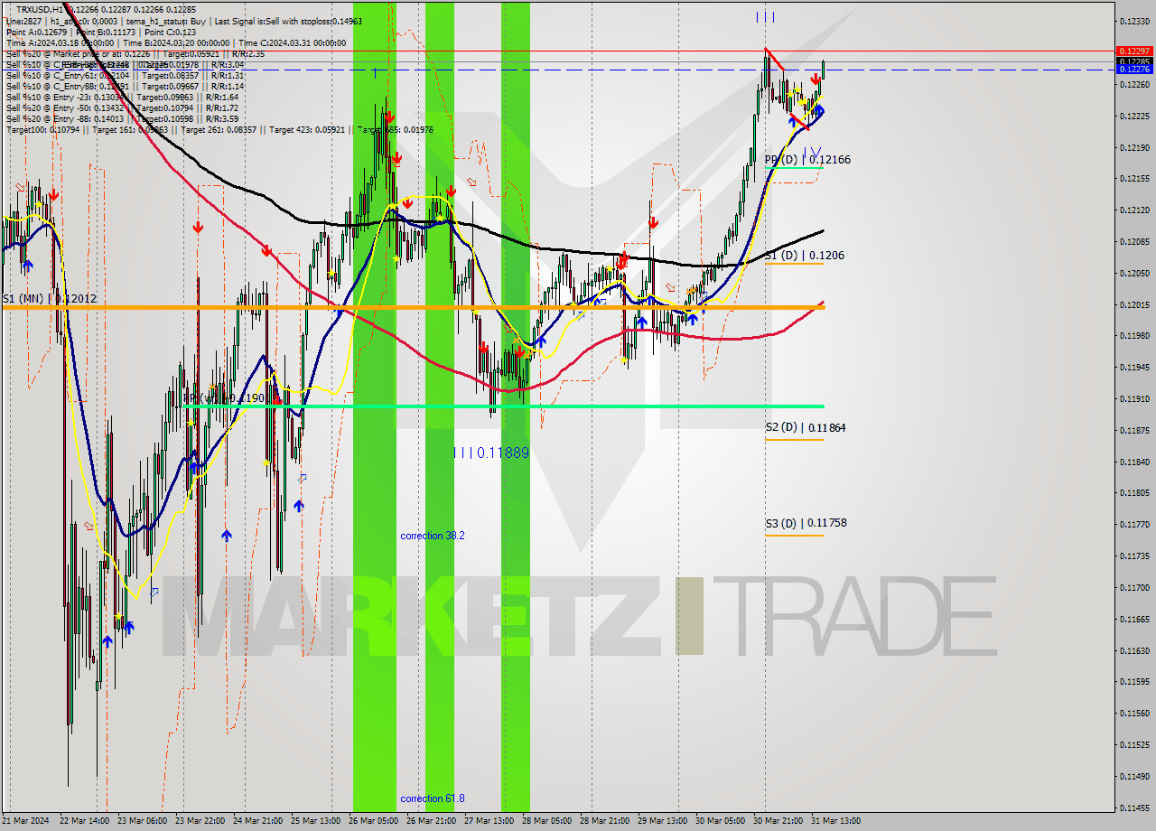The height and width of the screenshot is (831, 1156).
Task: Click the 0.12085 price axis label
Action: pyautogui.click(x=1133, y=241)
